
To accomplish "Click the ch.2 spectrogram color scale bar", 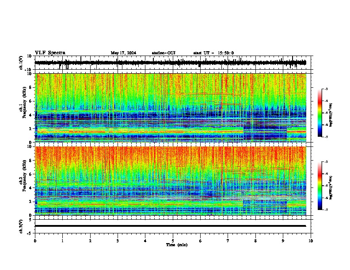I will pos(320,186).
